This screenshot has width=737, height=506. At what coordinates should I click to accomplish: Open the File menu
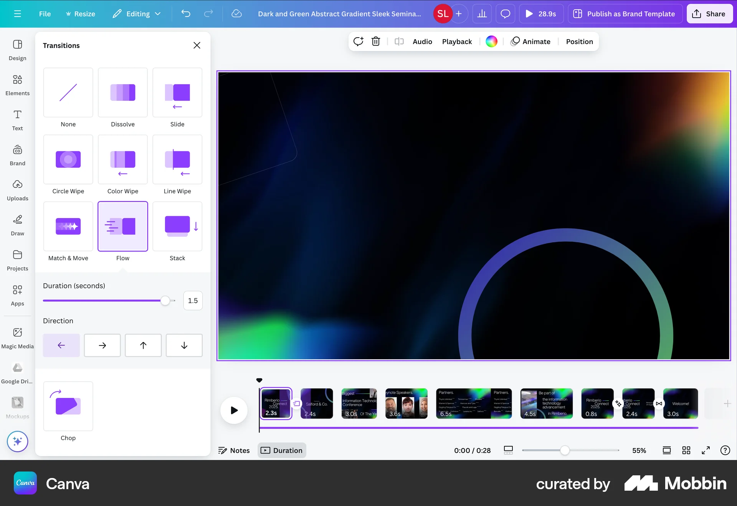(x=45, y=14)
